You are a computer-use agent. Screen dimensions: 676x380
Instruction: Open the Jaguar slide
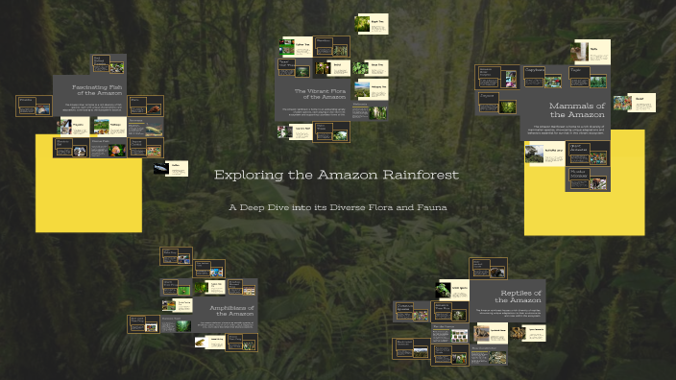click(497, 104)
